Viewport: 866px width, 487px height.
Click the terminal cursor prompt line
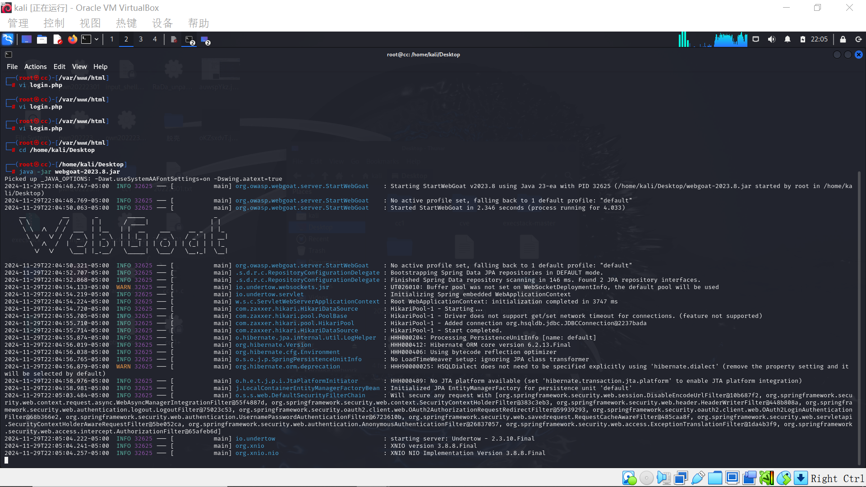(6, 460)
